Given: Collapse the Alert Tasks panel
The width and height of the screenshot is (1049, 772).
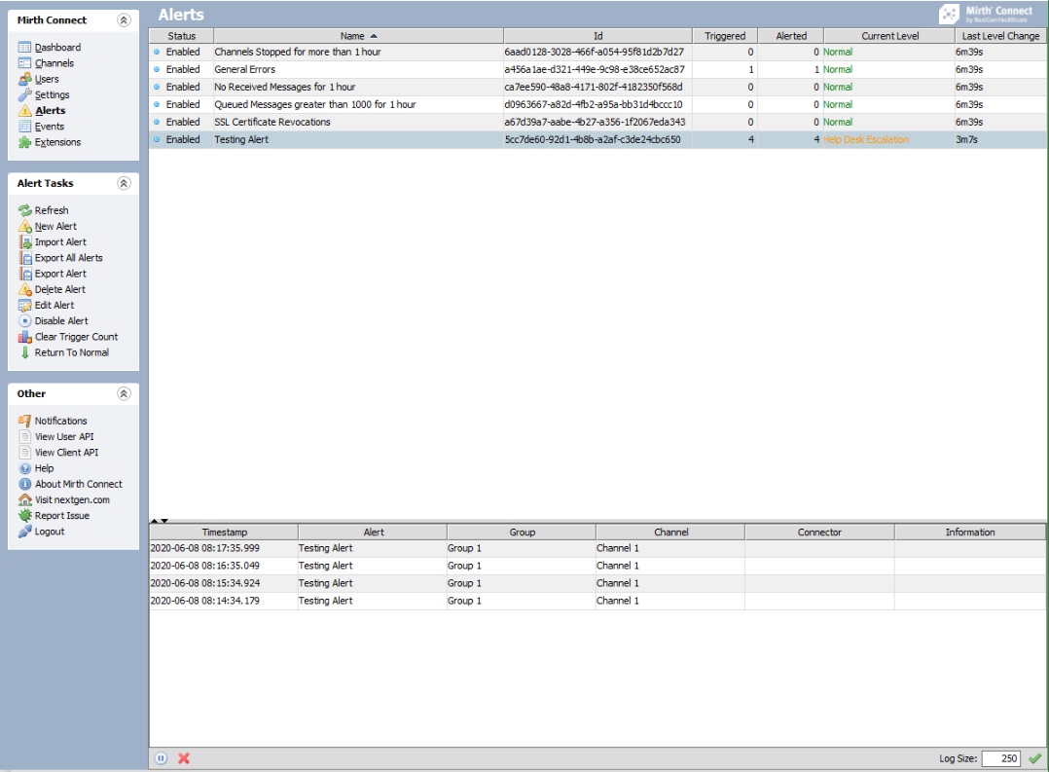Looking at the screenshot, I should tap(124, 183).
